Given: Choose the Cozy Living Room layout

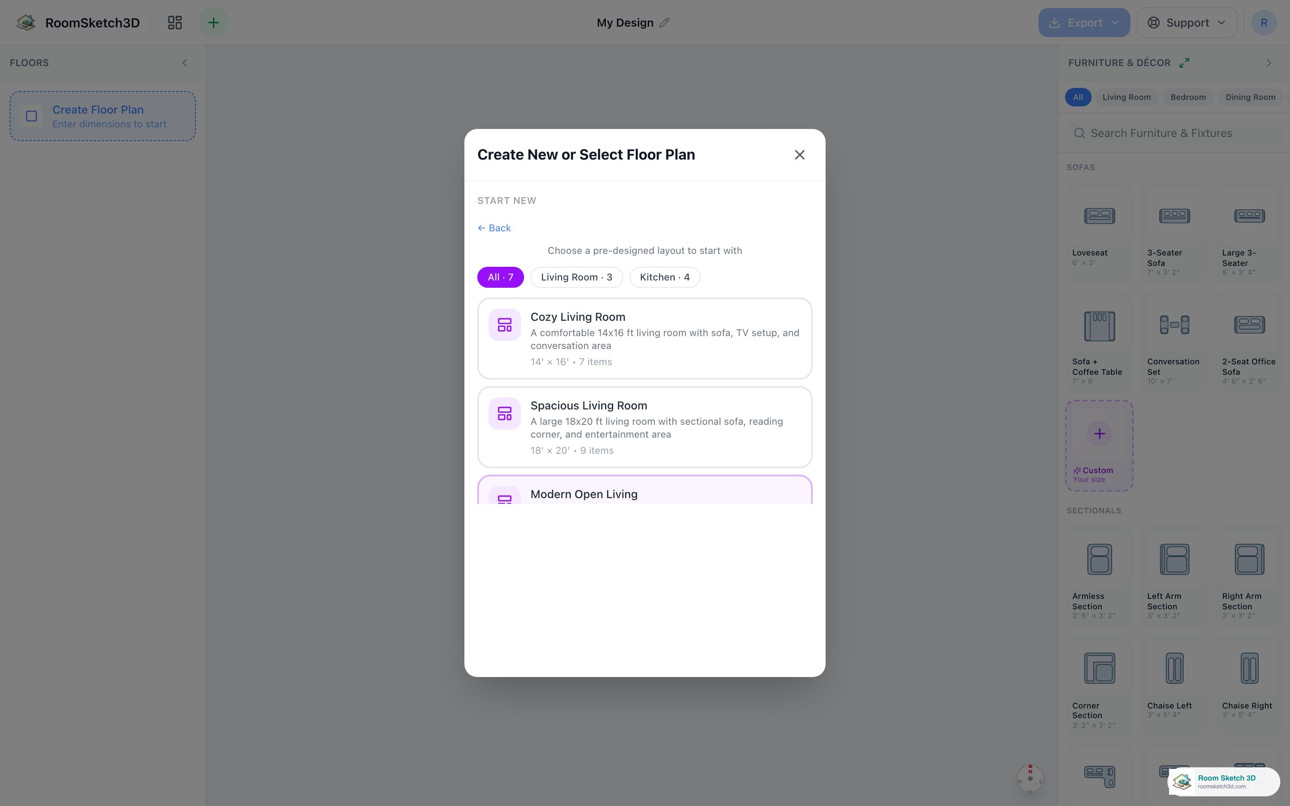Looking at the screenshot, I should [x=645, y=339].
